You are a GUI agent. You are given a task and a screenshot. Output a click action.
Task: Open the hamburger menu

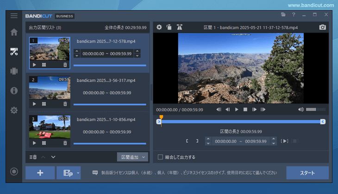pyautogui.click(x=14, y=16)
